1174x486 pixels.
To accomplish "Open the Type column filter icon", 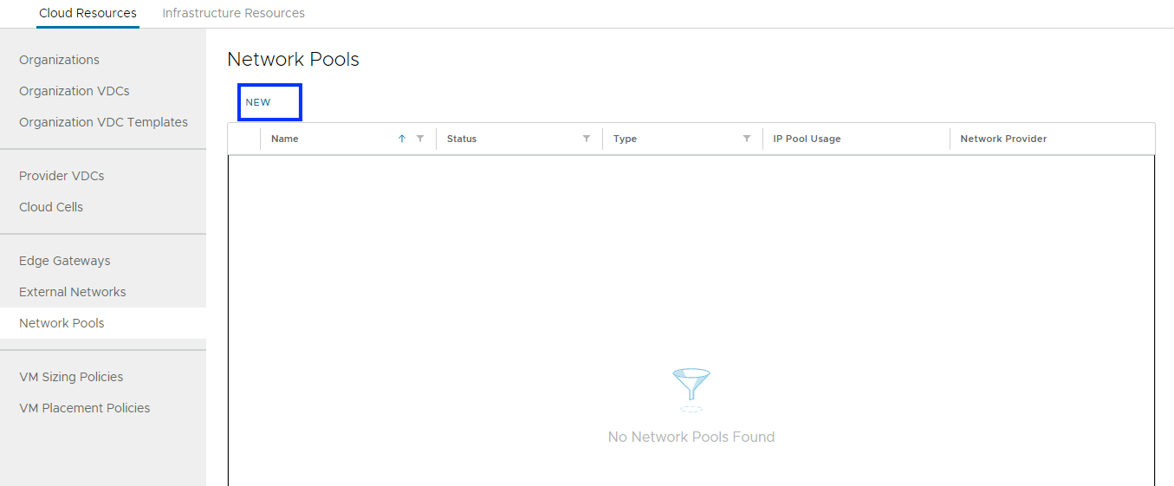I will (747, 139).
